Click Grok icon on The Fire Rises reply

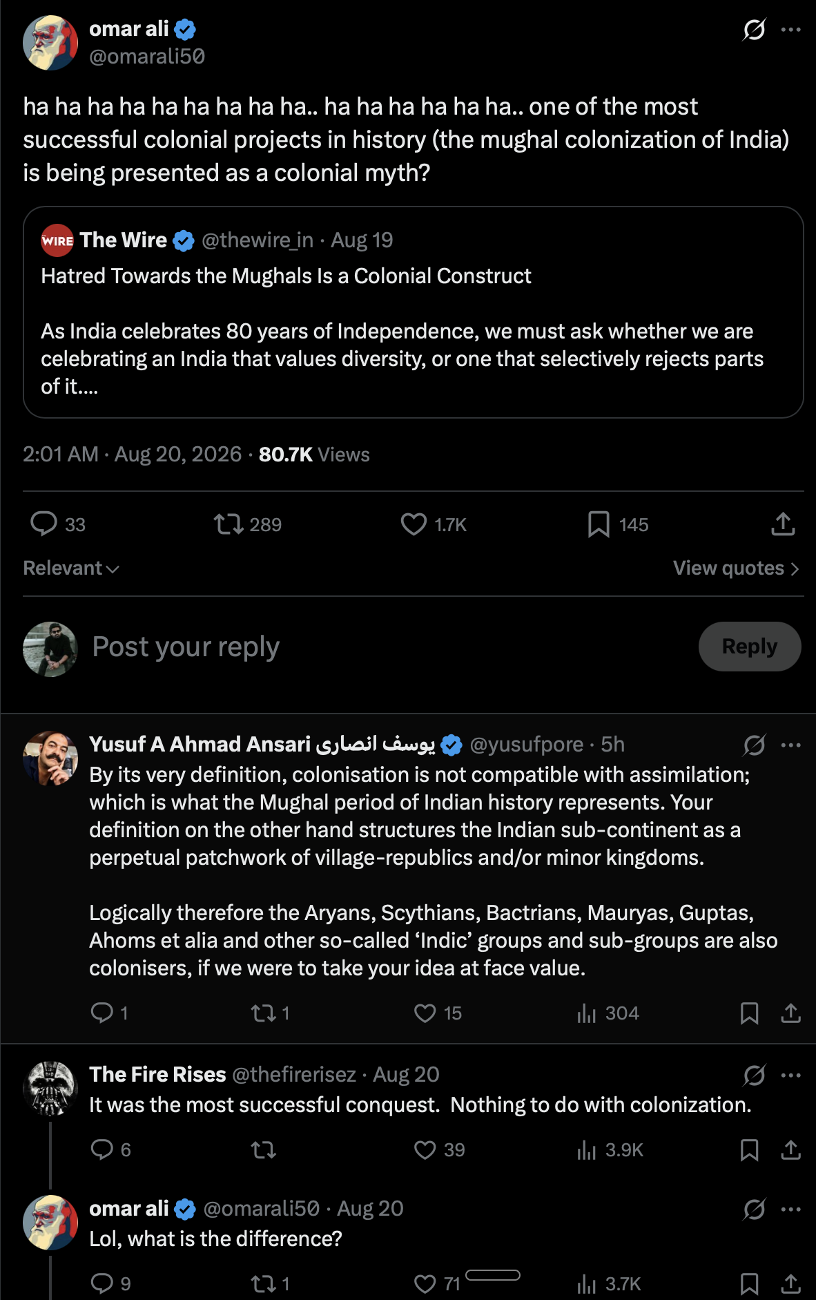point(754,1075)
